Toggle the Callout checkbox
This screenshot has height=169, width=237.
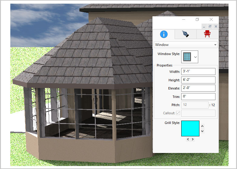178,113
